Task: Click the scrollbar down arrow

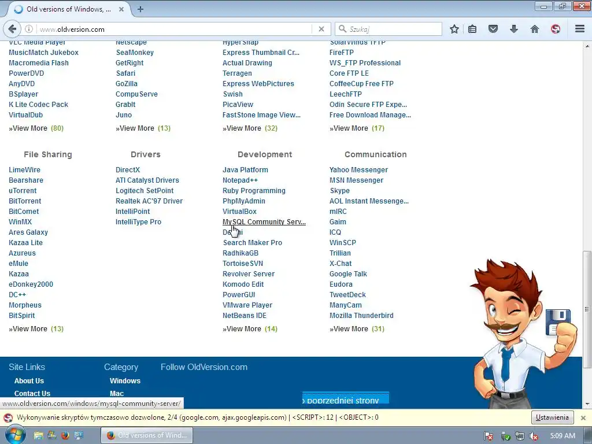Action: [x=587, y=404]
